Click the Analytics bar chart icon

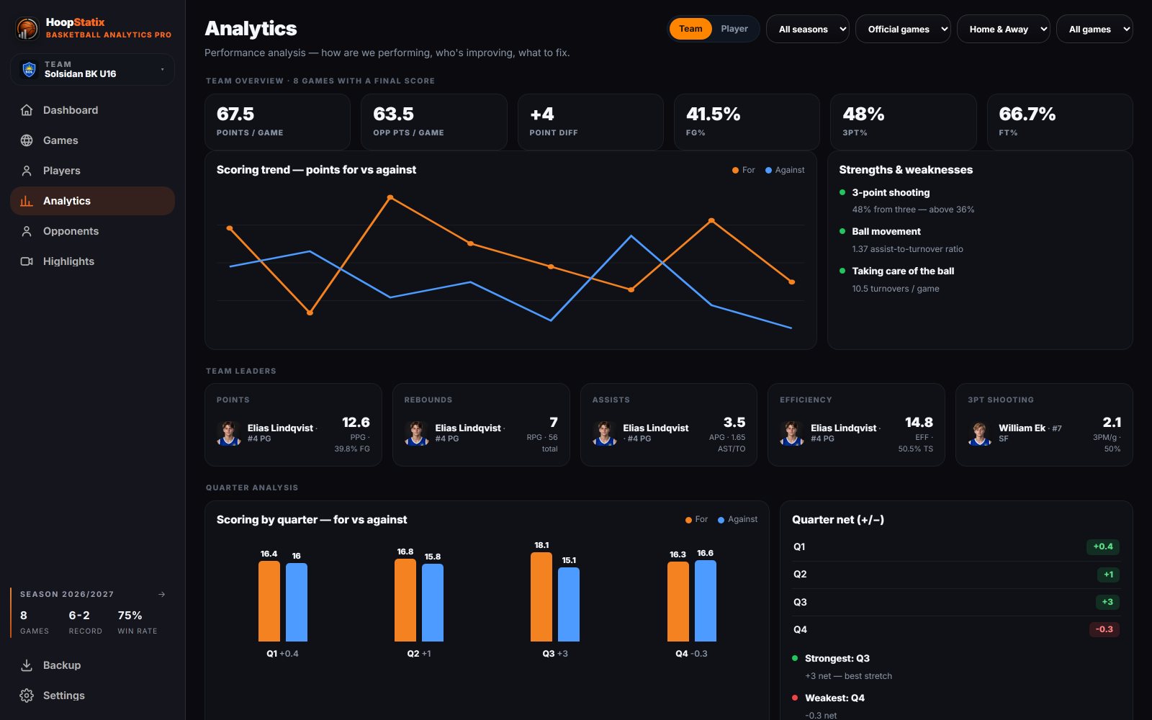pos(27,201)
